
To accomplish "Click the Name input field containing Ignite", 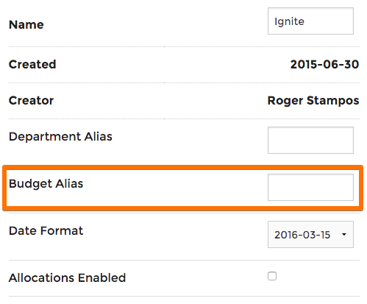I will click(310, 21).
